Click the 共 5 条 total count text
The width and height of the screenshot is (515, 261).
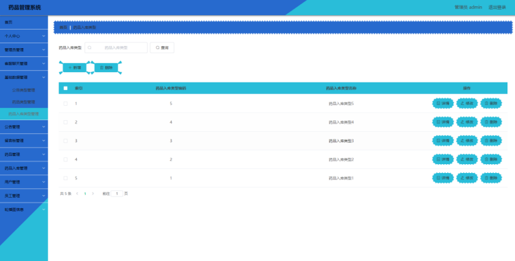[x=66, y=194]
